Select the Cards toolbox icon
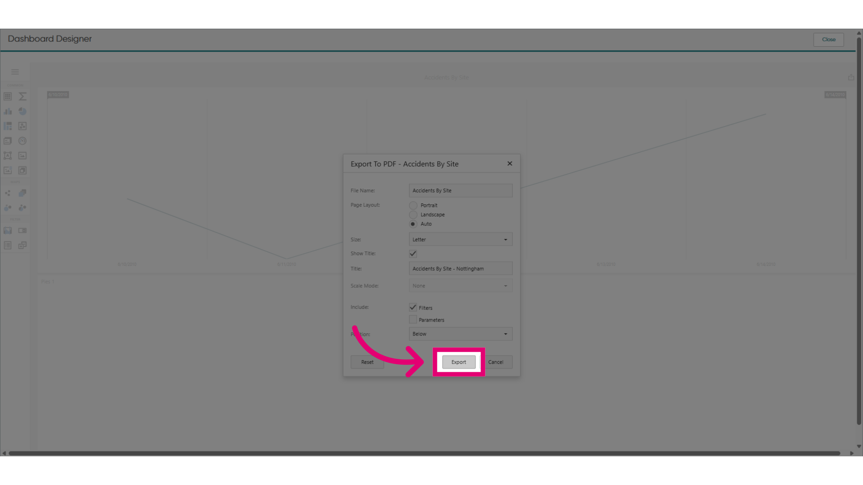The image size is (863, 485). [8, 141]
